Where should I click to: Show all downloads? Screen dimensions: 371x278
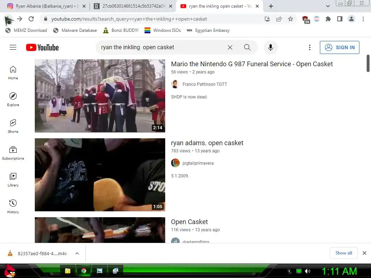click(343, 253)
